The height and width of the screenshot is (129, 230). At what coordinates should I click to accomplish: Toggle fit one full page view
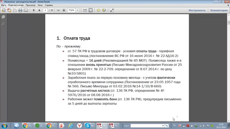[x=91, y=10]
